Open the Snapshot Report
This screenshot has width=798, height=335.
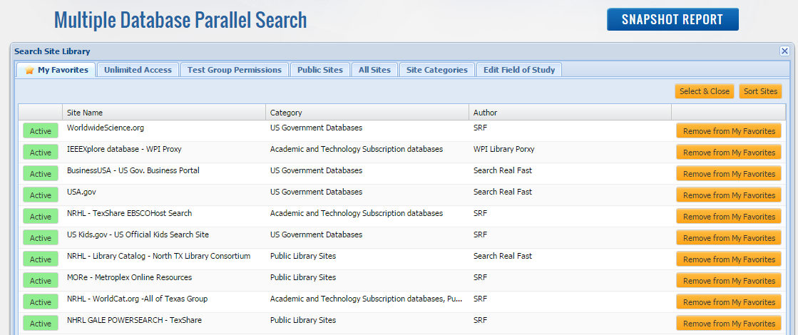pos(672,19)
